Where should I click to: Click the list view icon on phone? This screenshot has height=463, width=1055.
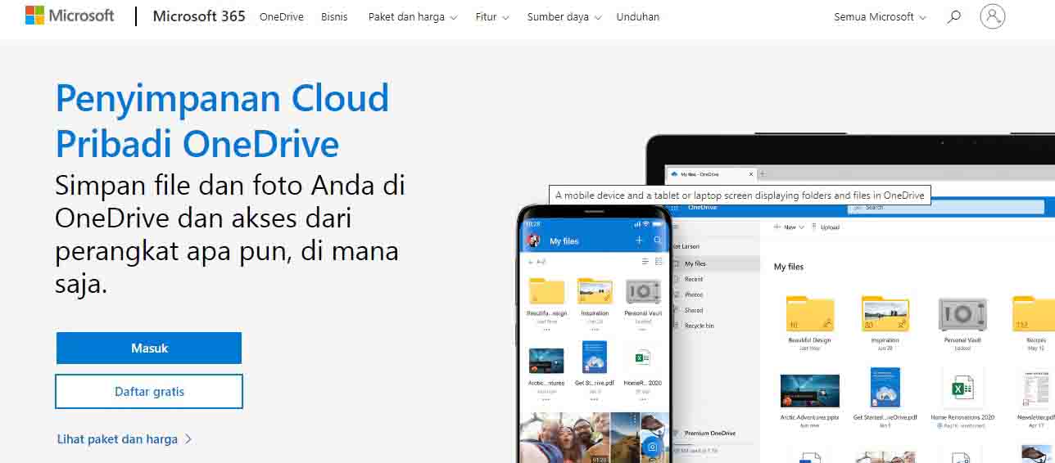coord(645,261)
